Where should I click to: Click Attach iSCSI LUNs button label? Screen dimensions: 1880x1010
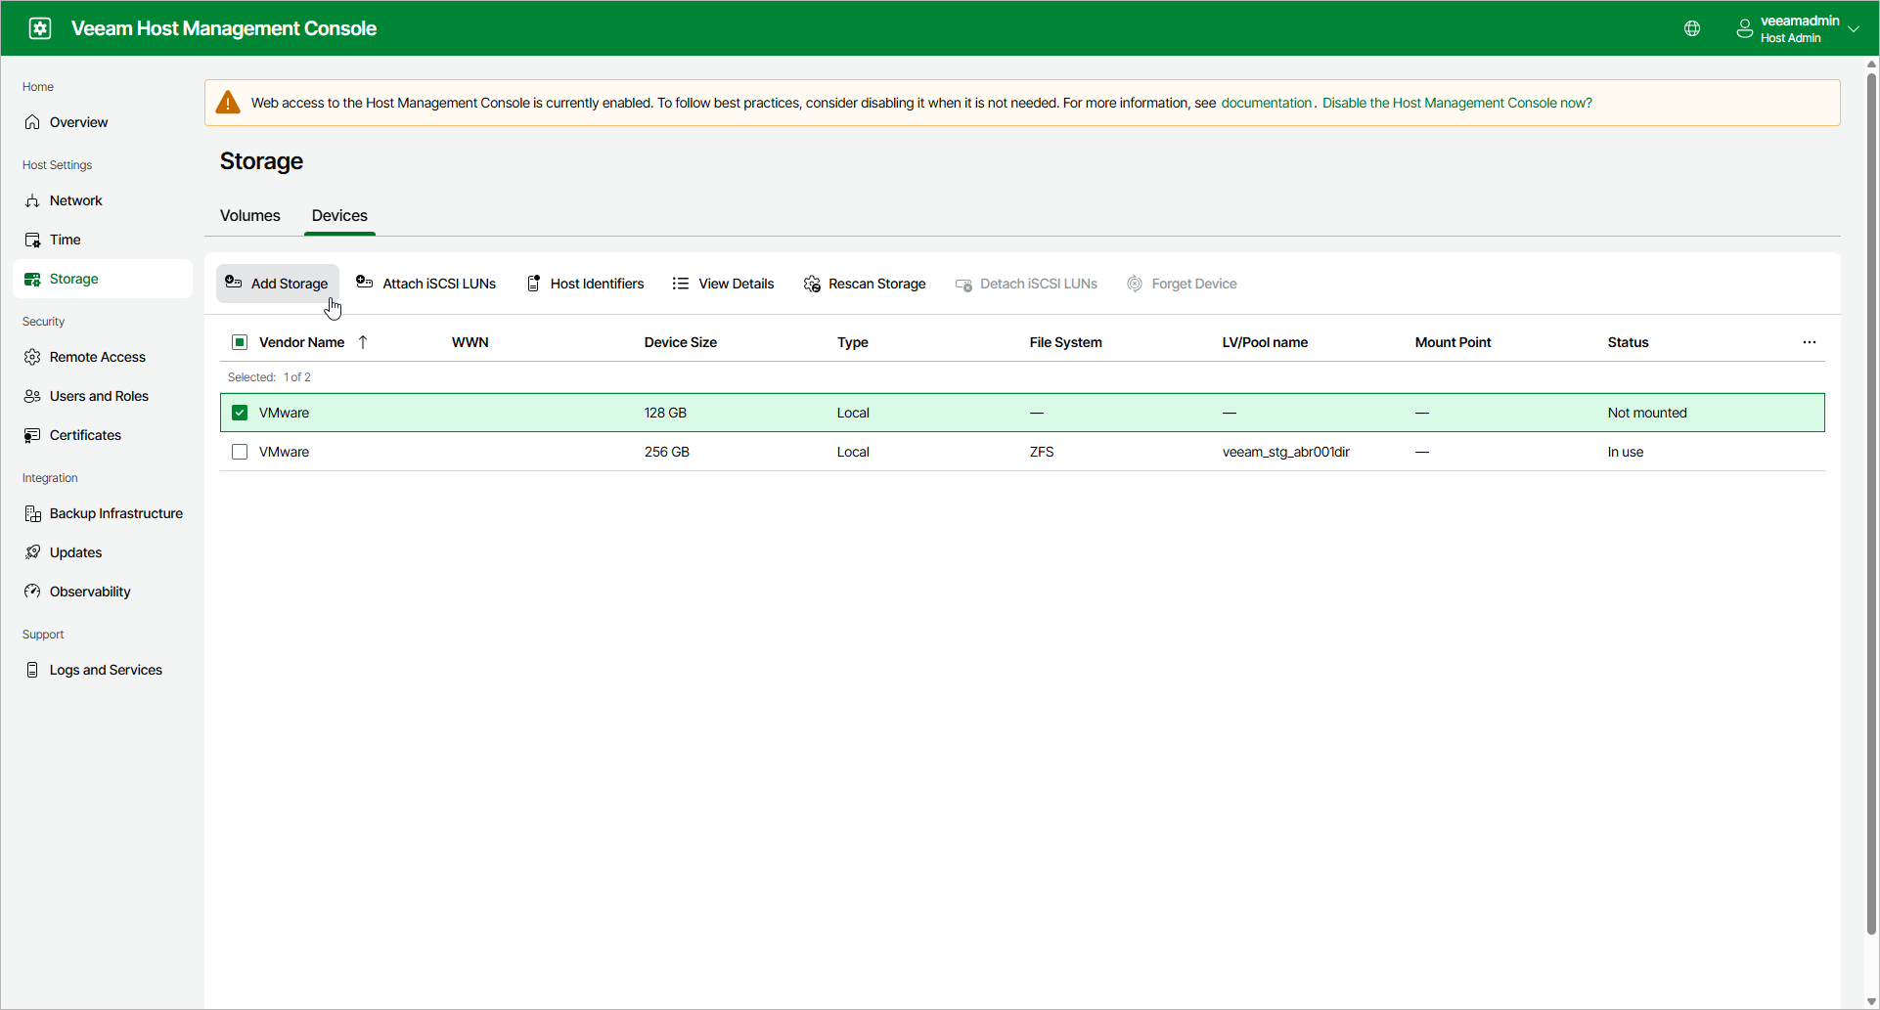pyautogui.click(x=439, y=284)
